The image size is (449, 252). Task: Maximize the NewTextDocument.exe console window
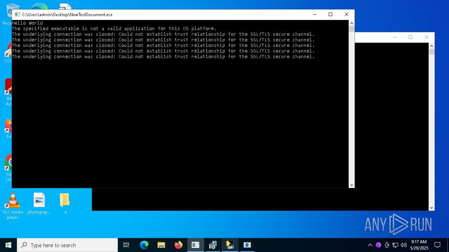330,14
